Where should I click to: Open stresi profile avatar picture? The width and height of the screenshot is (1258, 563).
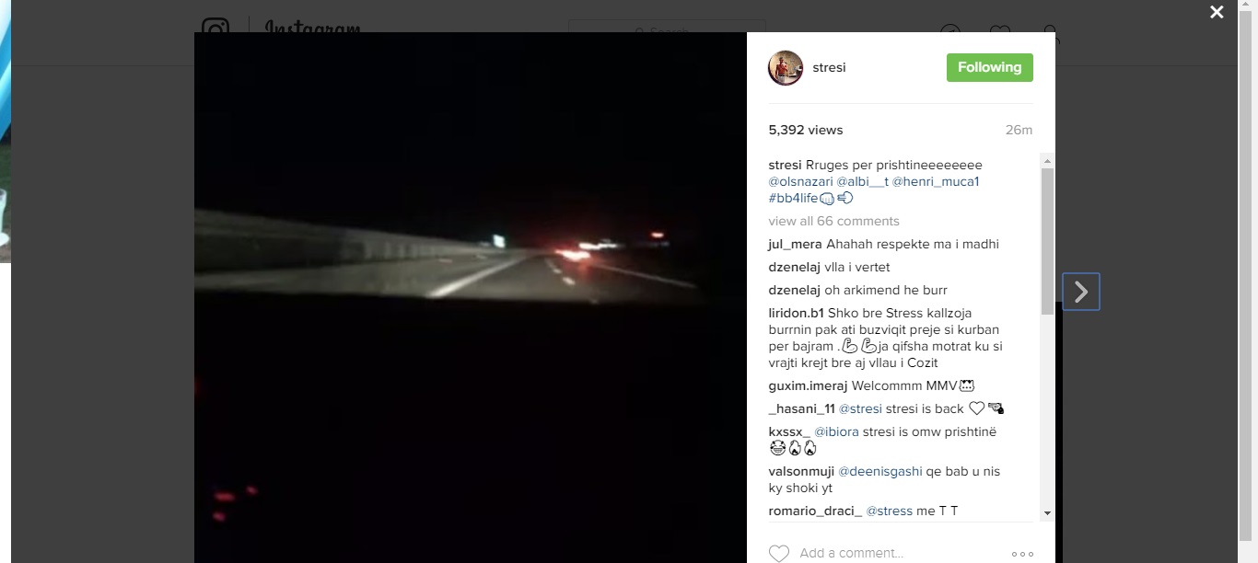pyautogui.click(x=786, y=68)
